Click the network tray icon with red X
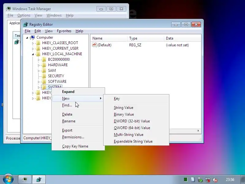245x184 pixels. click(208, 180)
